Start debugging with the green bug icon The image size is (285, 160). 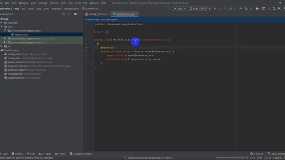(230, 8)
